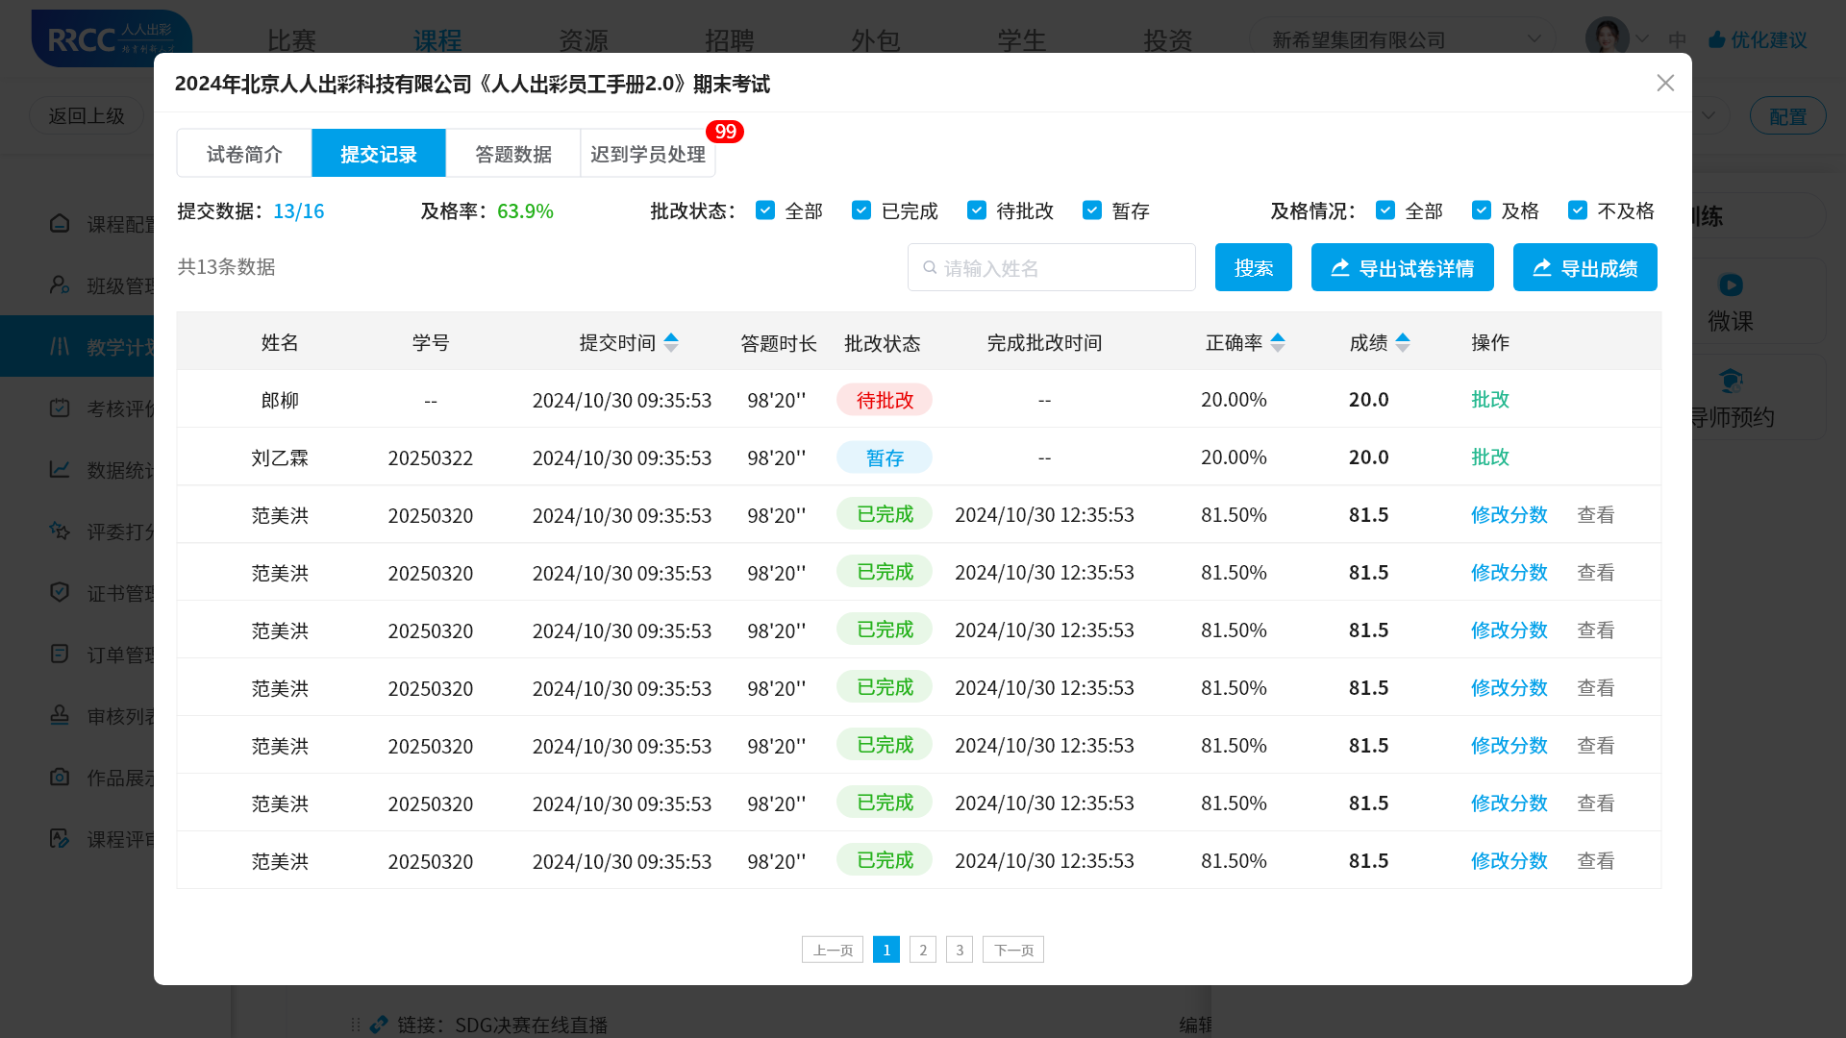Toggle the 暂存 checkbox
Viewport: 1846px width, 1038px height.
1092,210
